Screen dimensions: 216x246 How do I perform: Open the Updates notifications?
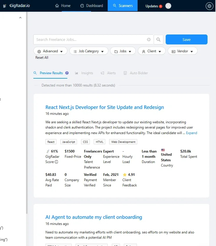(152, 6)
